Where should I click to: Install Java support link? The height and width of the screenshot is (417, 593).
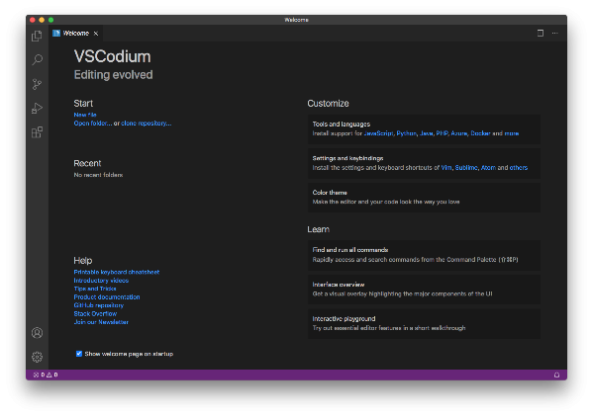point(427,133)
